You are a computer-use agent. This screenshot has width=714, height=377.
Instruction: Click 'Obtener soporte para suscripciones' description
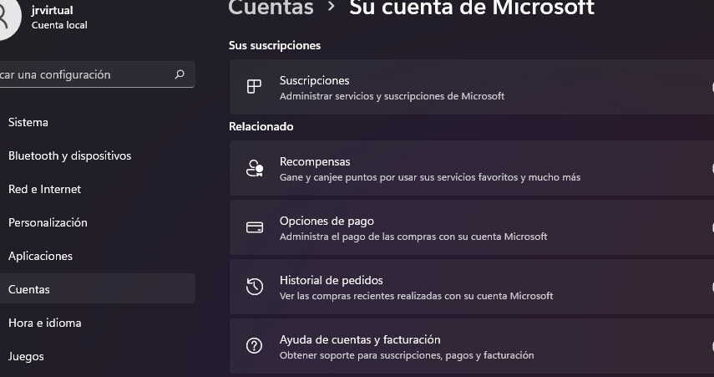click(x=407, y=355)
